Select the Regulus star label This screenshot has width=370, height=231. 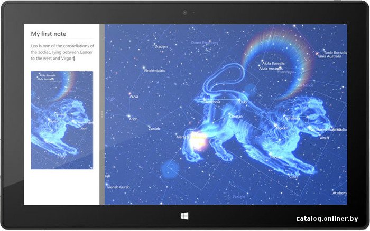click(x=276, y=157)
